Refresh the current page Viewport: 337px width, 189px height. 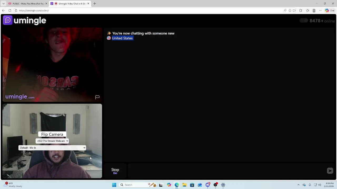click(10, 10)
